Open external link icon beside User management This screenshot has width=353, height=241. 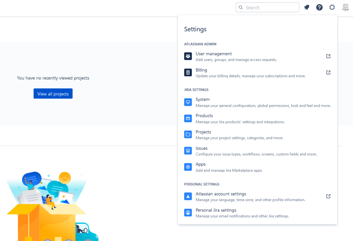tap(328, 56)
